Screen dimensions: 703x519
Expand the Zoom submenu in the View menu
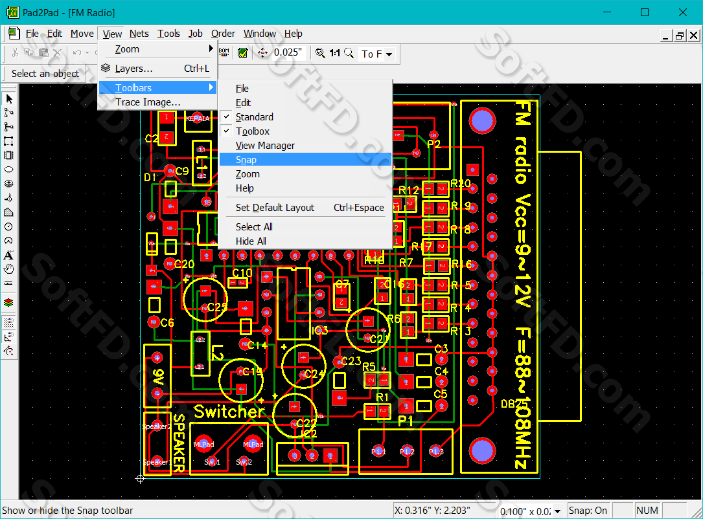157,49
